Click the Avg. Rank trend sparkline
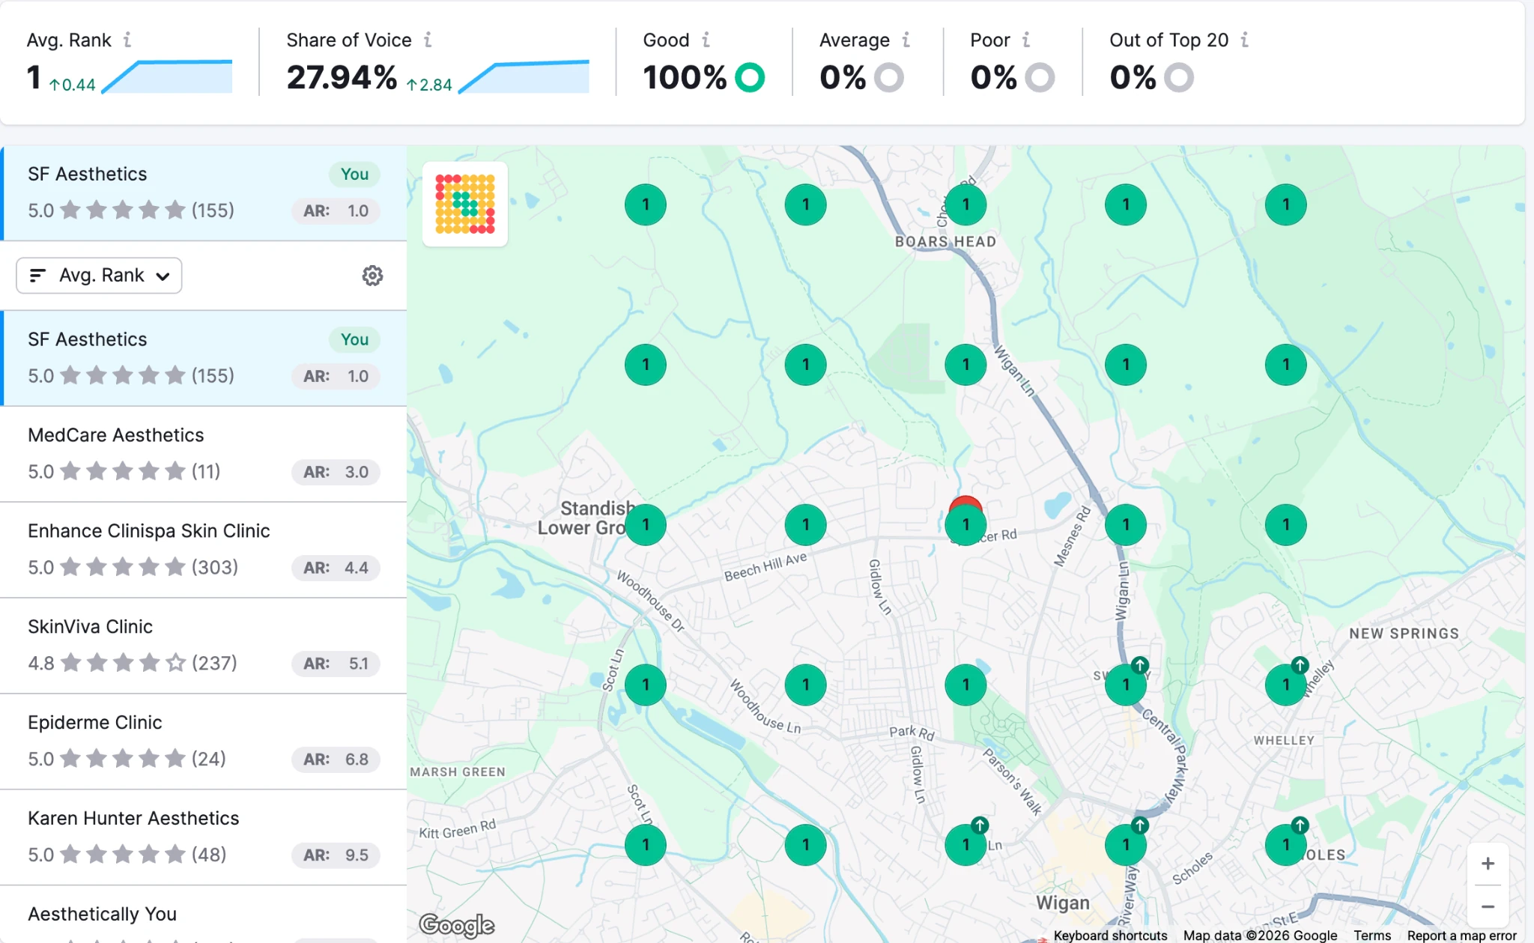 click(x=166, y=76)
